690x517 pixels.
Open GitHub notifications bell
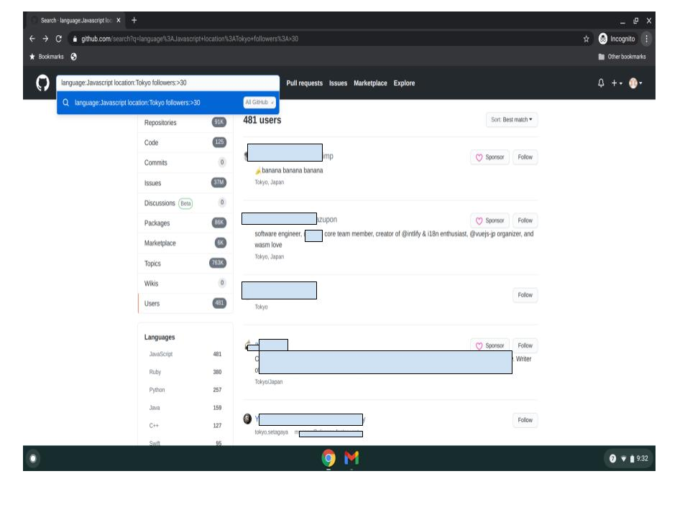[601, 83]
